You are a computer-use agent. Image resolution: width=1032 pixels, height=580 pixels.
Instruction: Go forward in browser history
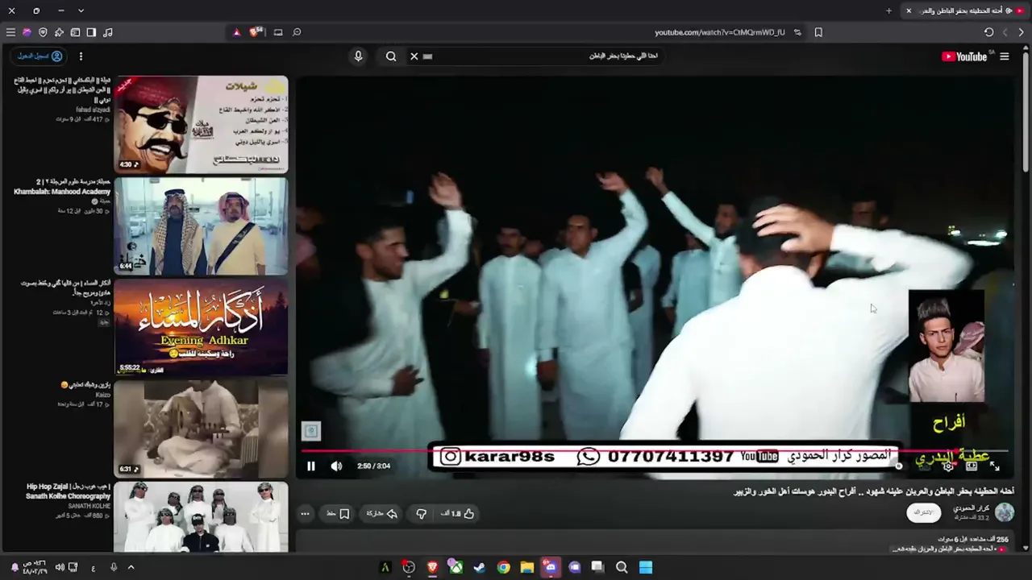pos(1005,32)
